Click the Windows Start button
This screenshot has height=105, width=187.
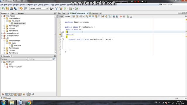coord(4,102)
